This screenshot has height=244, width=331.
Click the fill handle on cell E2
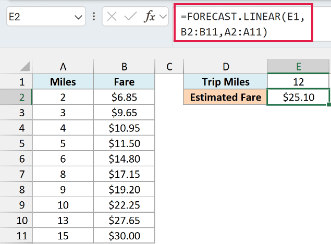coord(329,104)
